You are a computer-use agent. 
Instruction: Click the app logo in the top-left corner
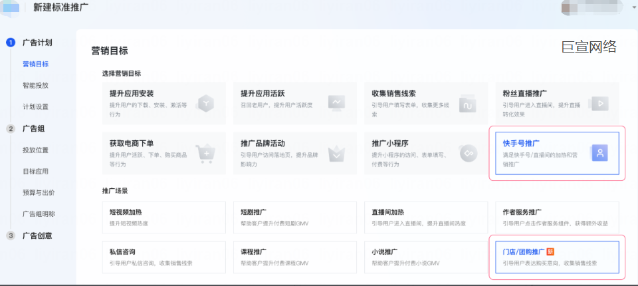[x=11, y=7]
